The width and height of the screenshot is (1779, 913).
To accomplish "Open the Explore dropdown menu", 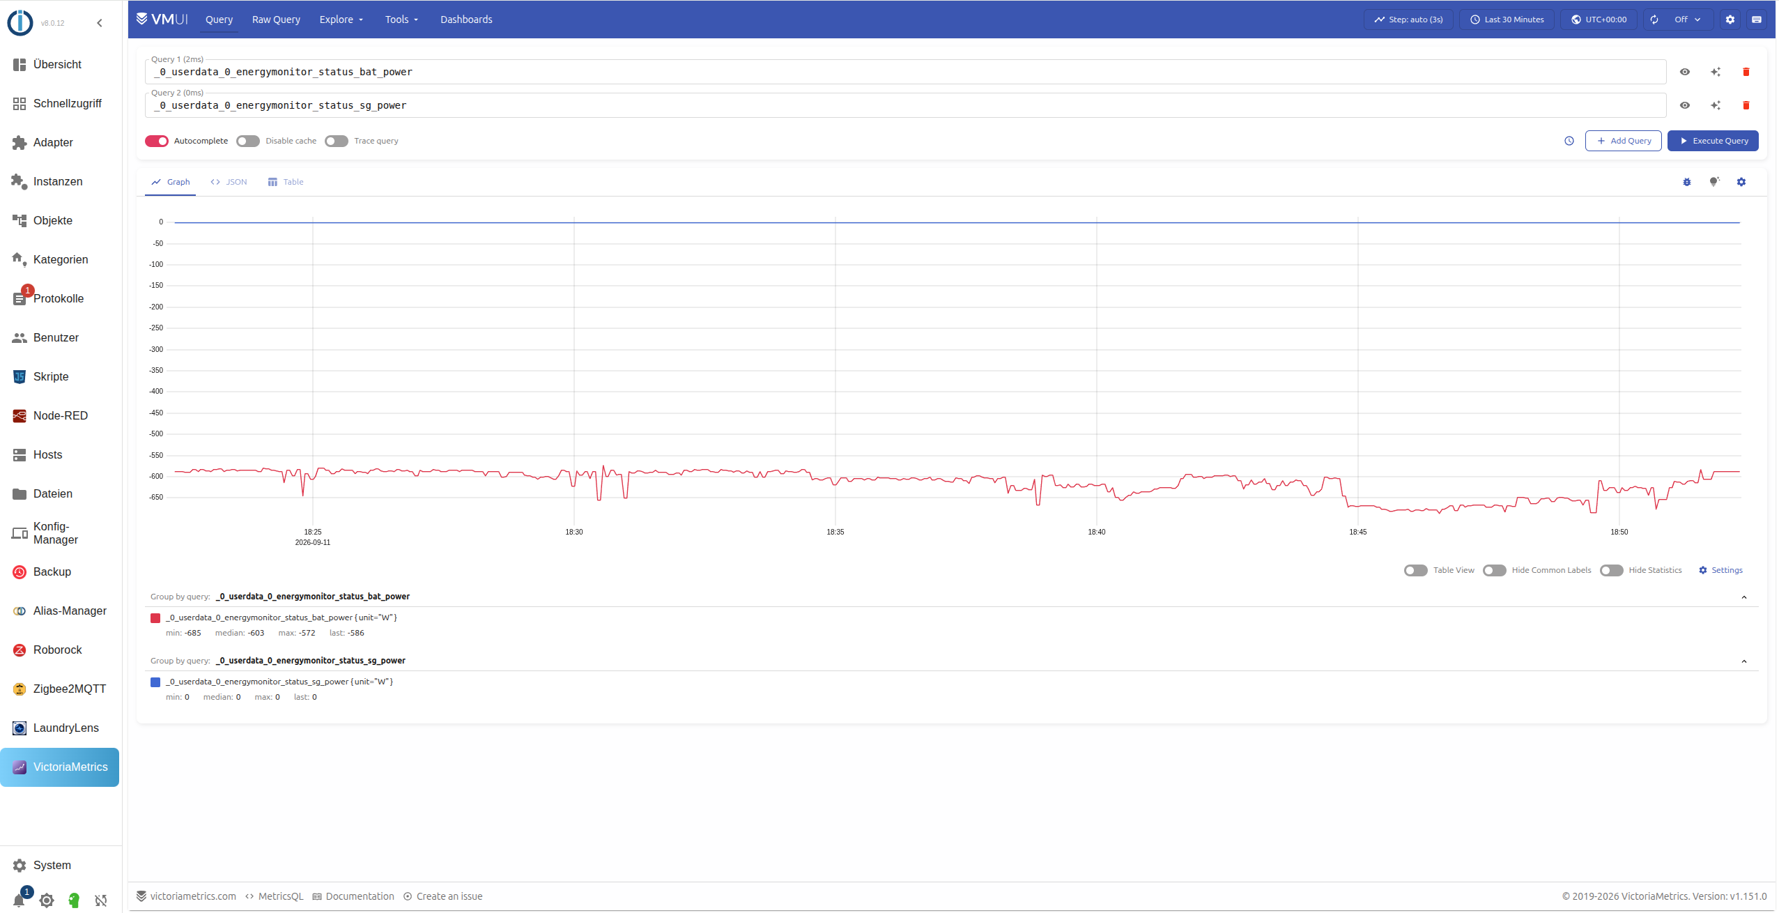I will pos(341,20).
